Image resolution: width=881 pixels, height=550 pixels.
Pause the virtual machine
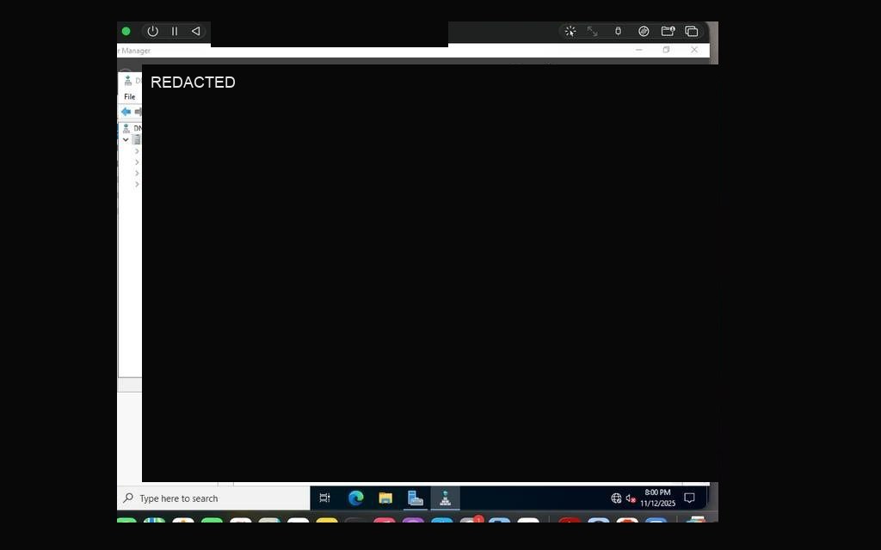(175, 32)
